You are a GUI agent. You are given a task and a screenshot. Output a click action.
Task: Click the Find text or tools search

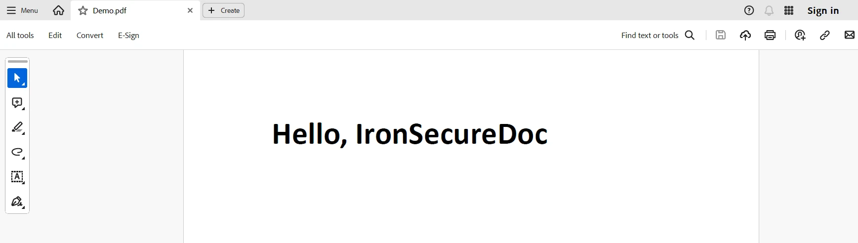(657, 35)
